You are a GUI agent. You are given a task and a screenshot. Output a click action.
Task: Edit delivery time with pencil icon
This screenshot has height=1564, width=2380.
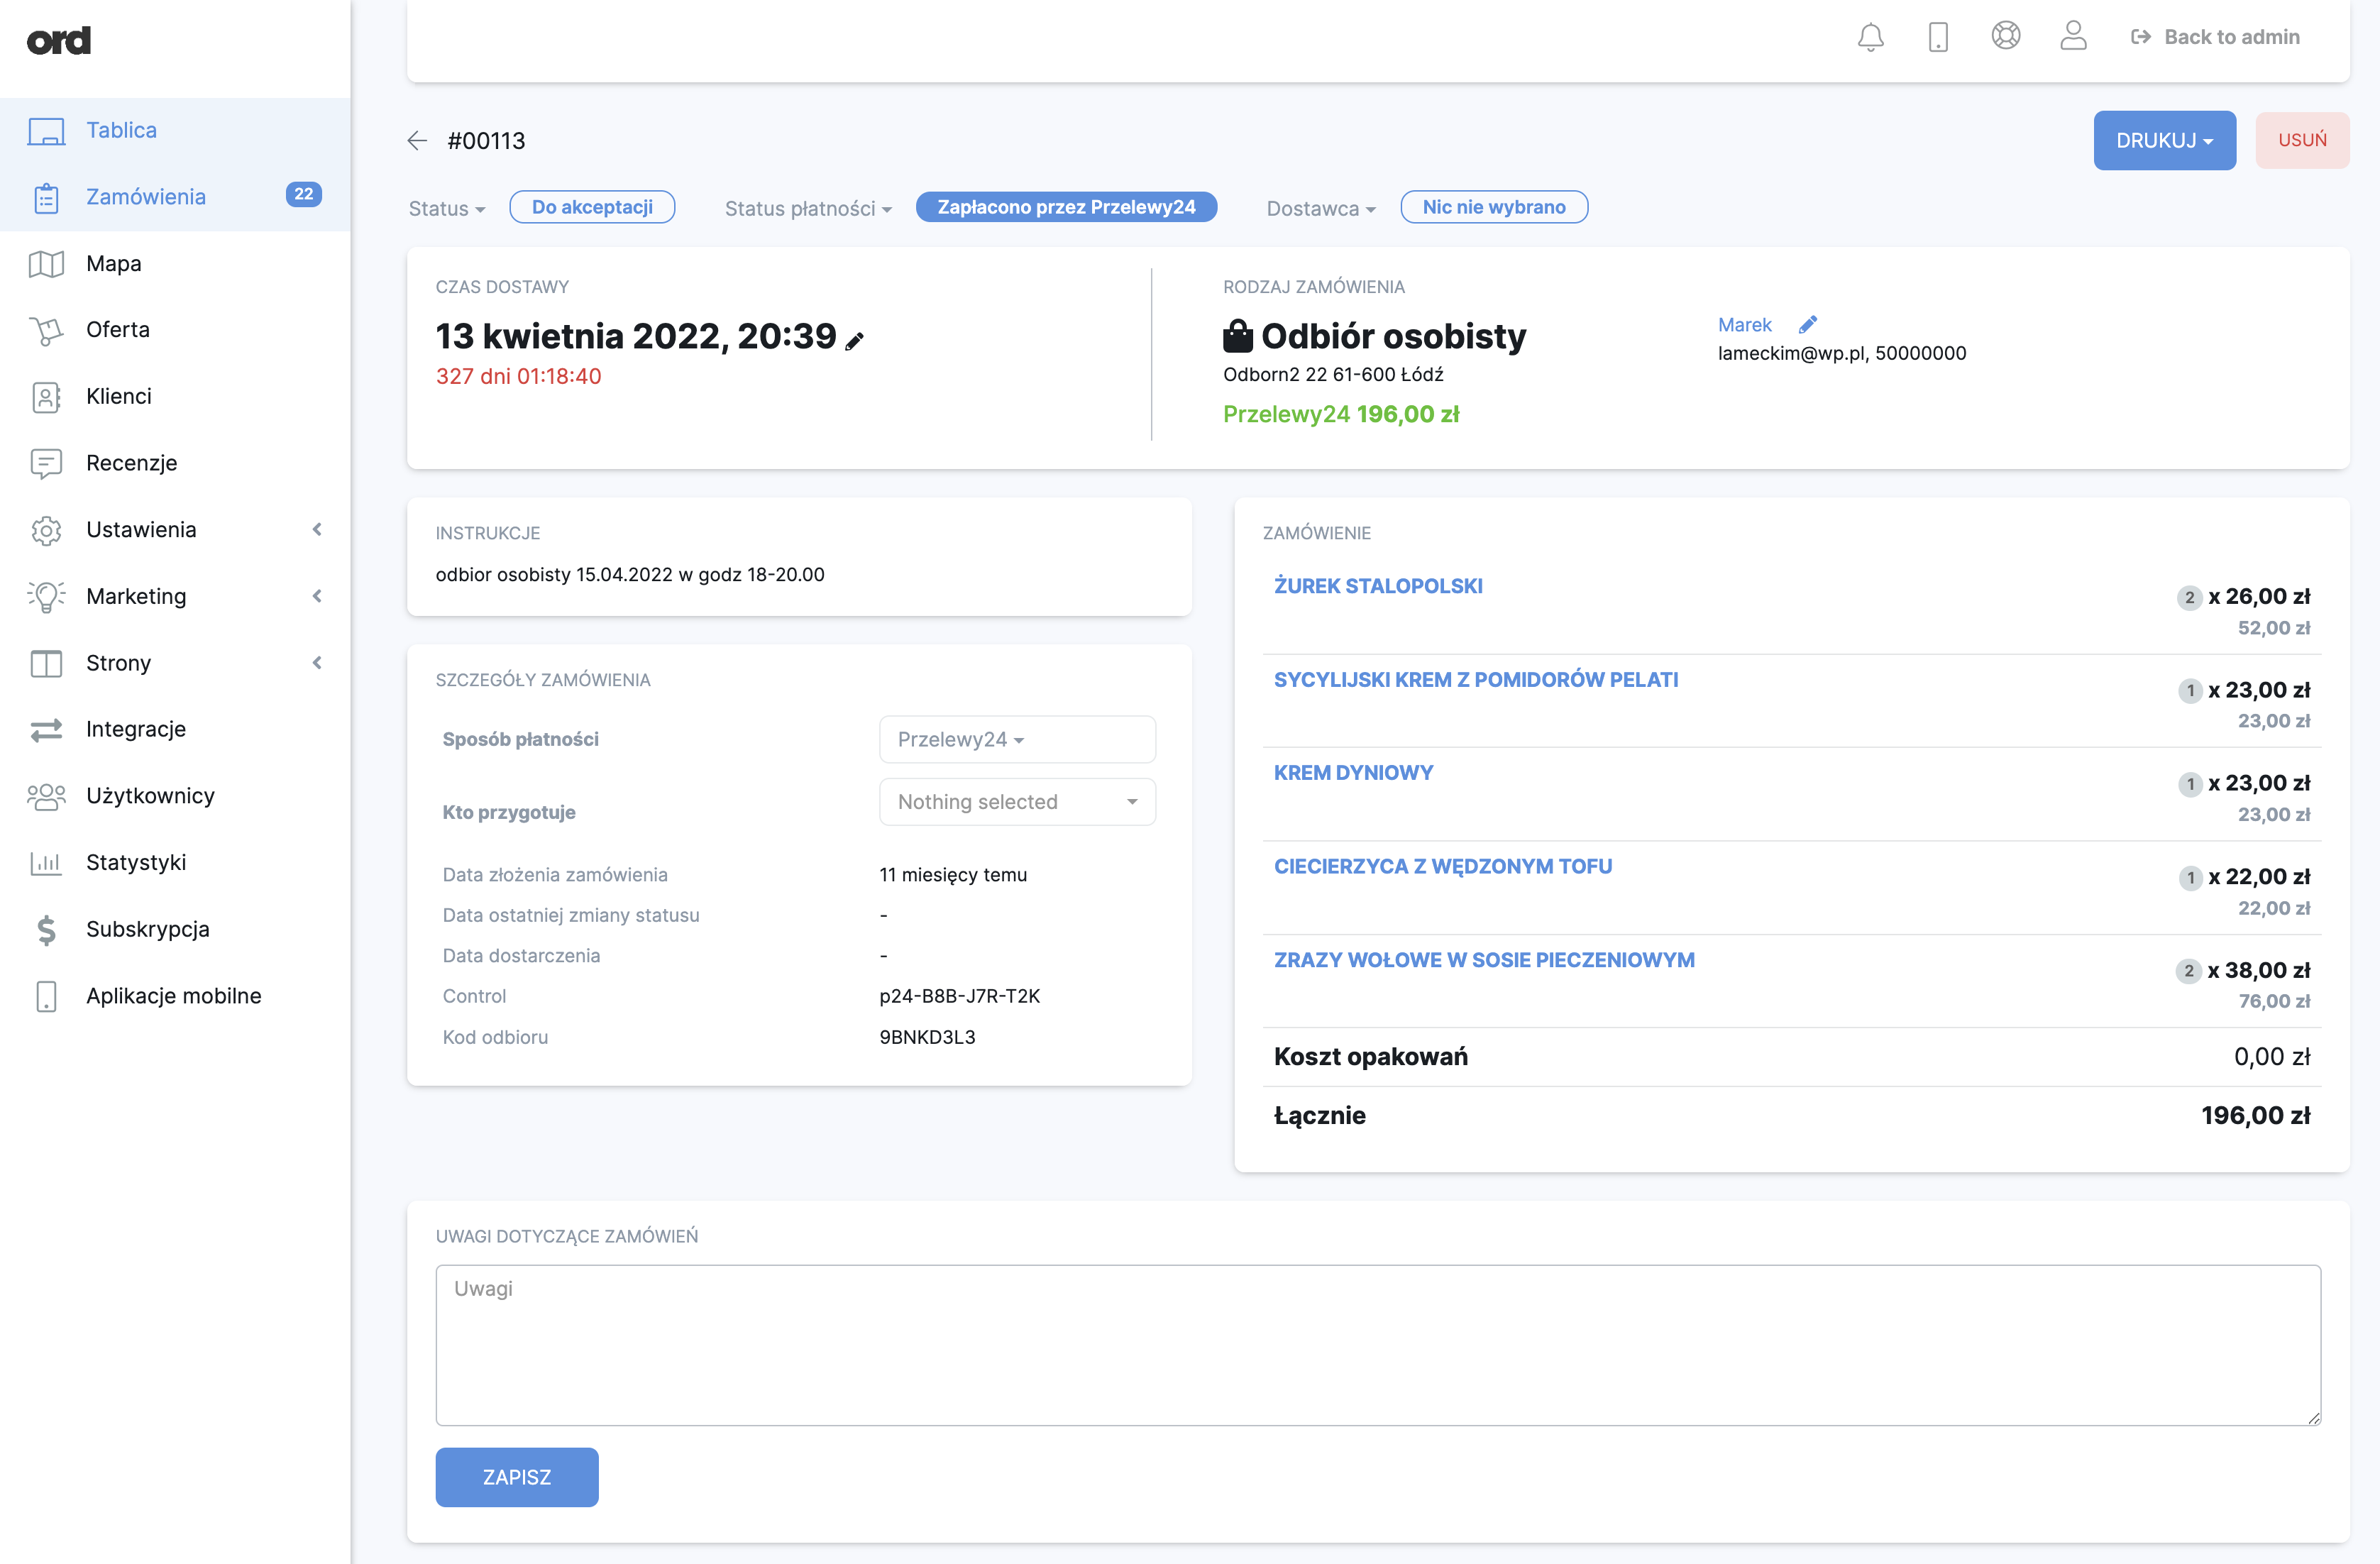click(854, 341)
